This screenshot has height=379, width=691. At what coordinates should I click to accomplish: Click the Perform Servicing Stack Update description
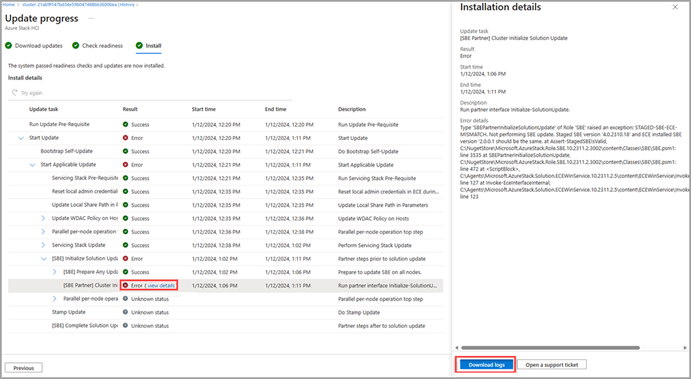[375, 245]
